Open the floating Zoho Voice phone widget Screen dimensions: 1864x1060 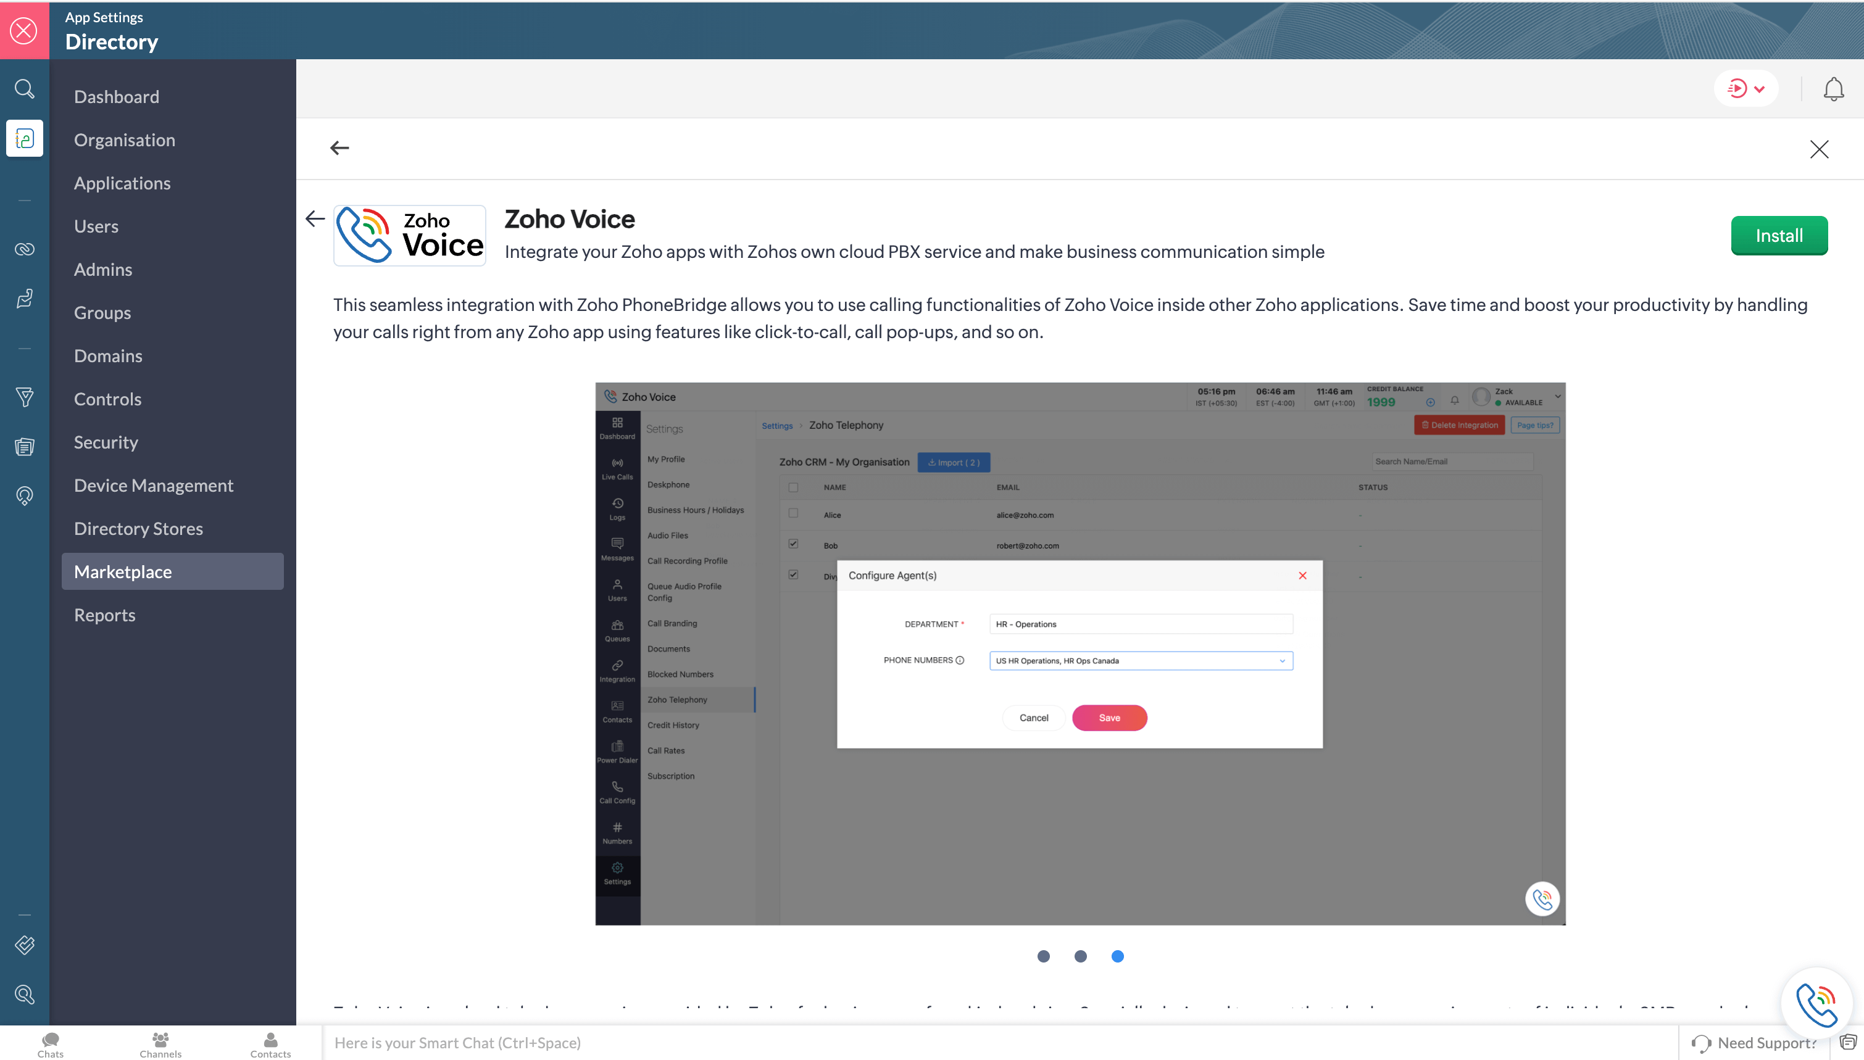click(1816, 1003)
